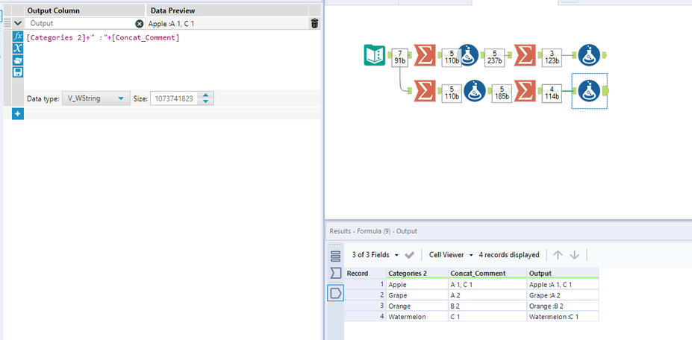This screenshot has width=692, height=340.
Task: Grab the expression reorder handle
Action: (x=7, y=23)
